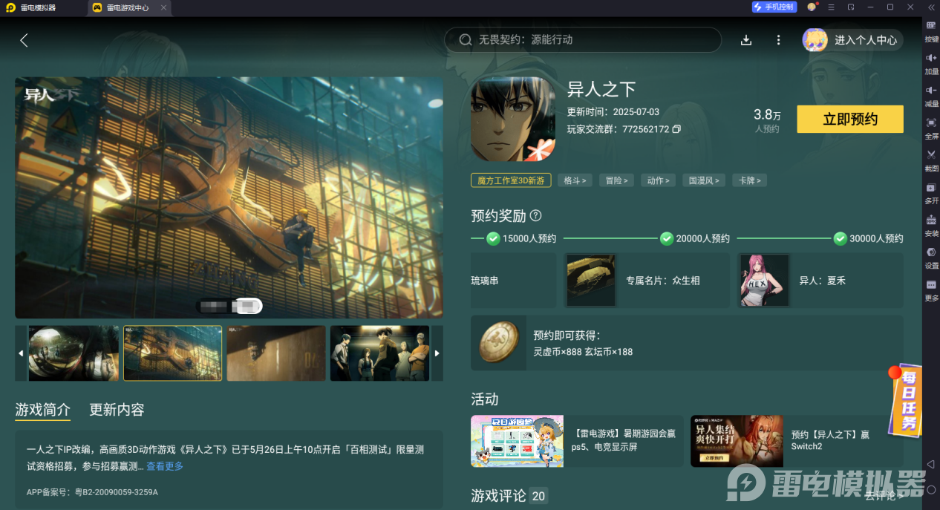Image resolution: width=940 pixels, height=510 pixels.
Task: Switch to the 更新内容 tab
Action: pyautogui.click(x=117, y=410)
